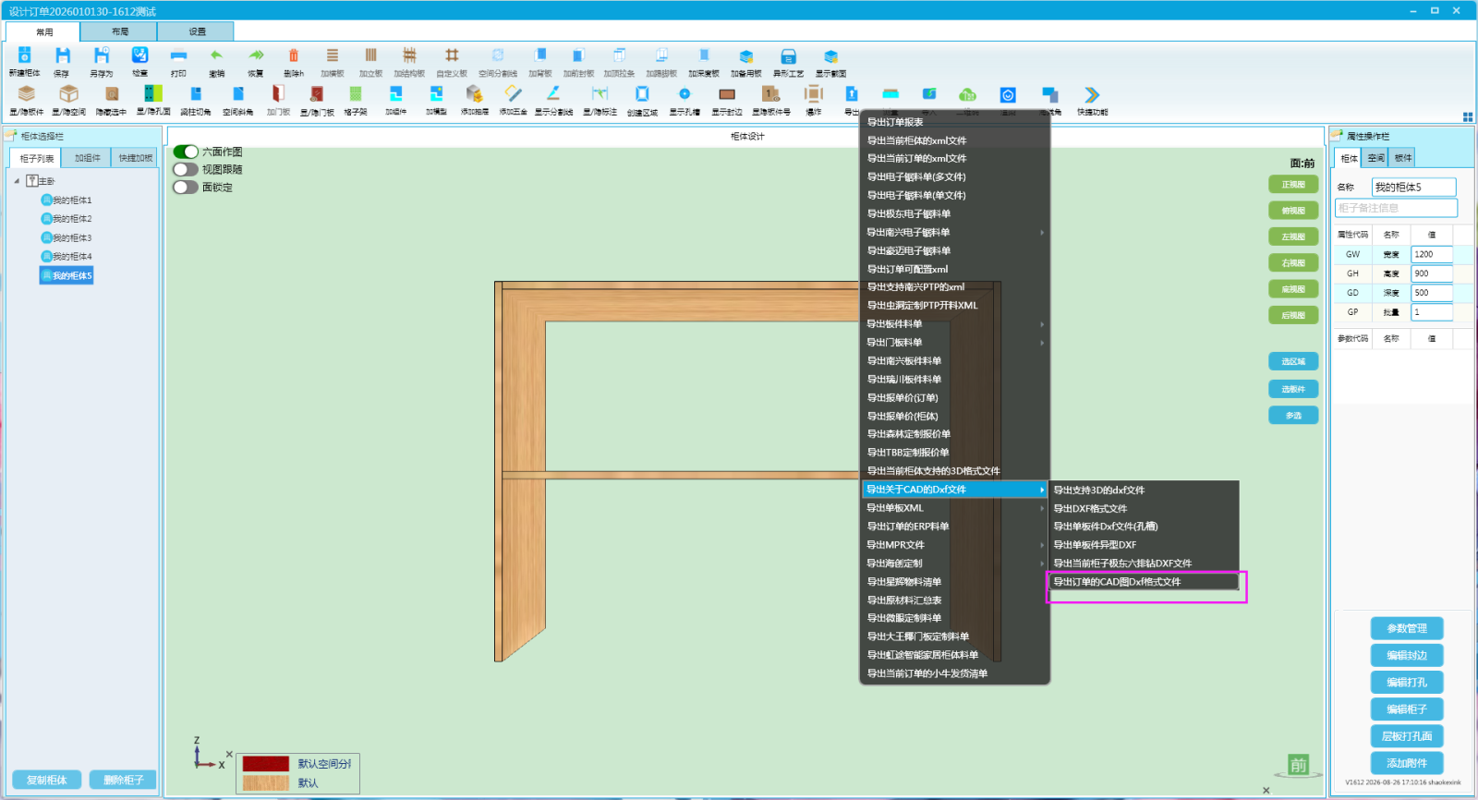Image resolution: width=1478 pixels, height=800 pixels.
Task: Click the 显/隐标注 dimension annotation icon
Action: pos(600,94)
